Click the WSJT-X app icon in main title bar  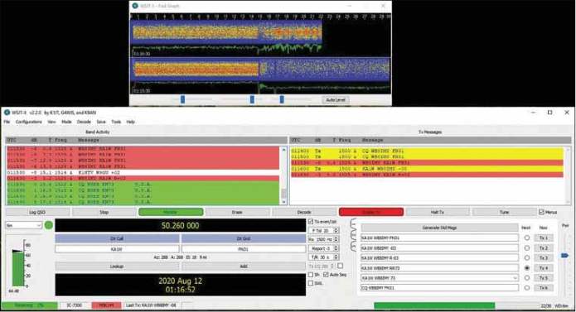pyautogui.click(x=7, y=113)
